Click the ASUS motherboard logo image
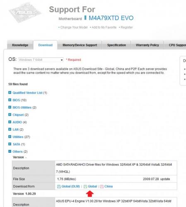 (x=24, y=12)
